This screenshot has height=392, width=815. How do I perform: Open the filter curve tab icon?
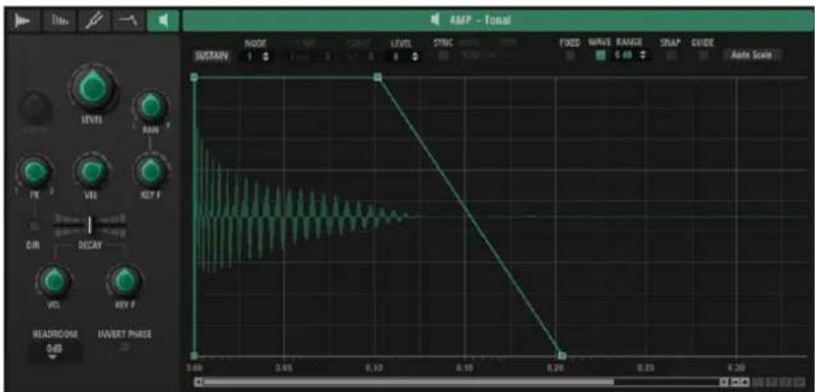tap(128, 20)
